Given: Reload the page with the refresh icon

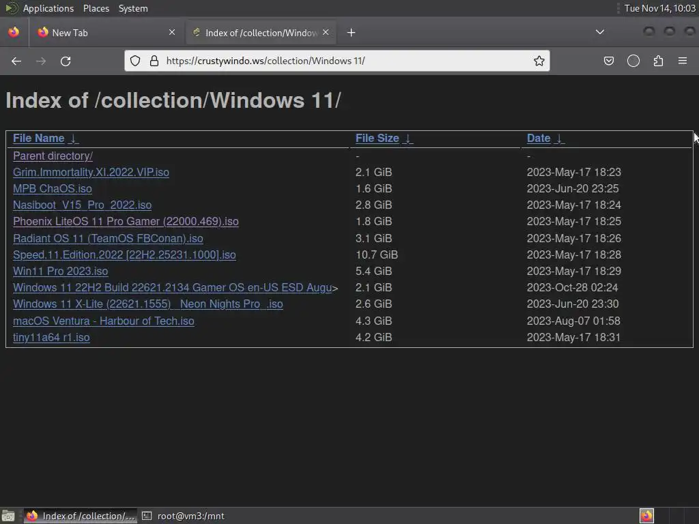Looking at the screenshot, I should click(66, 61).
